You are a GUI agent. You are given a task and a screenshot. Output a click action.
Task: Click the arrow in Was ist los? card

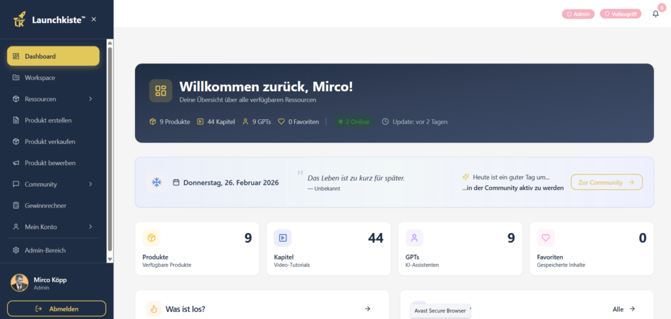(x=368, y=309)
